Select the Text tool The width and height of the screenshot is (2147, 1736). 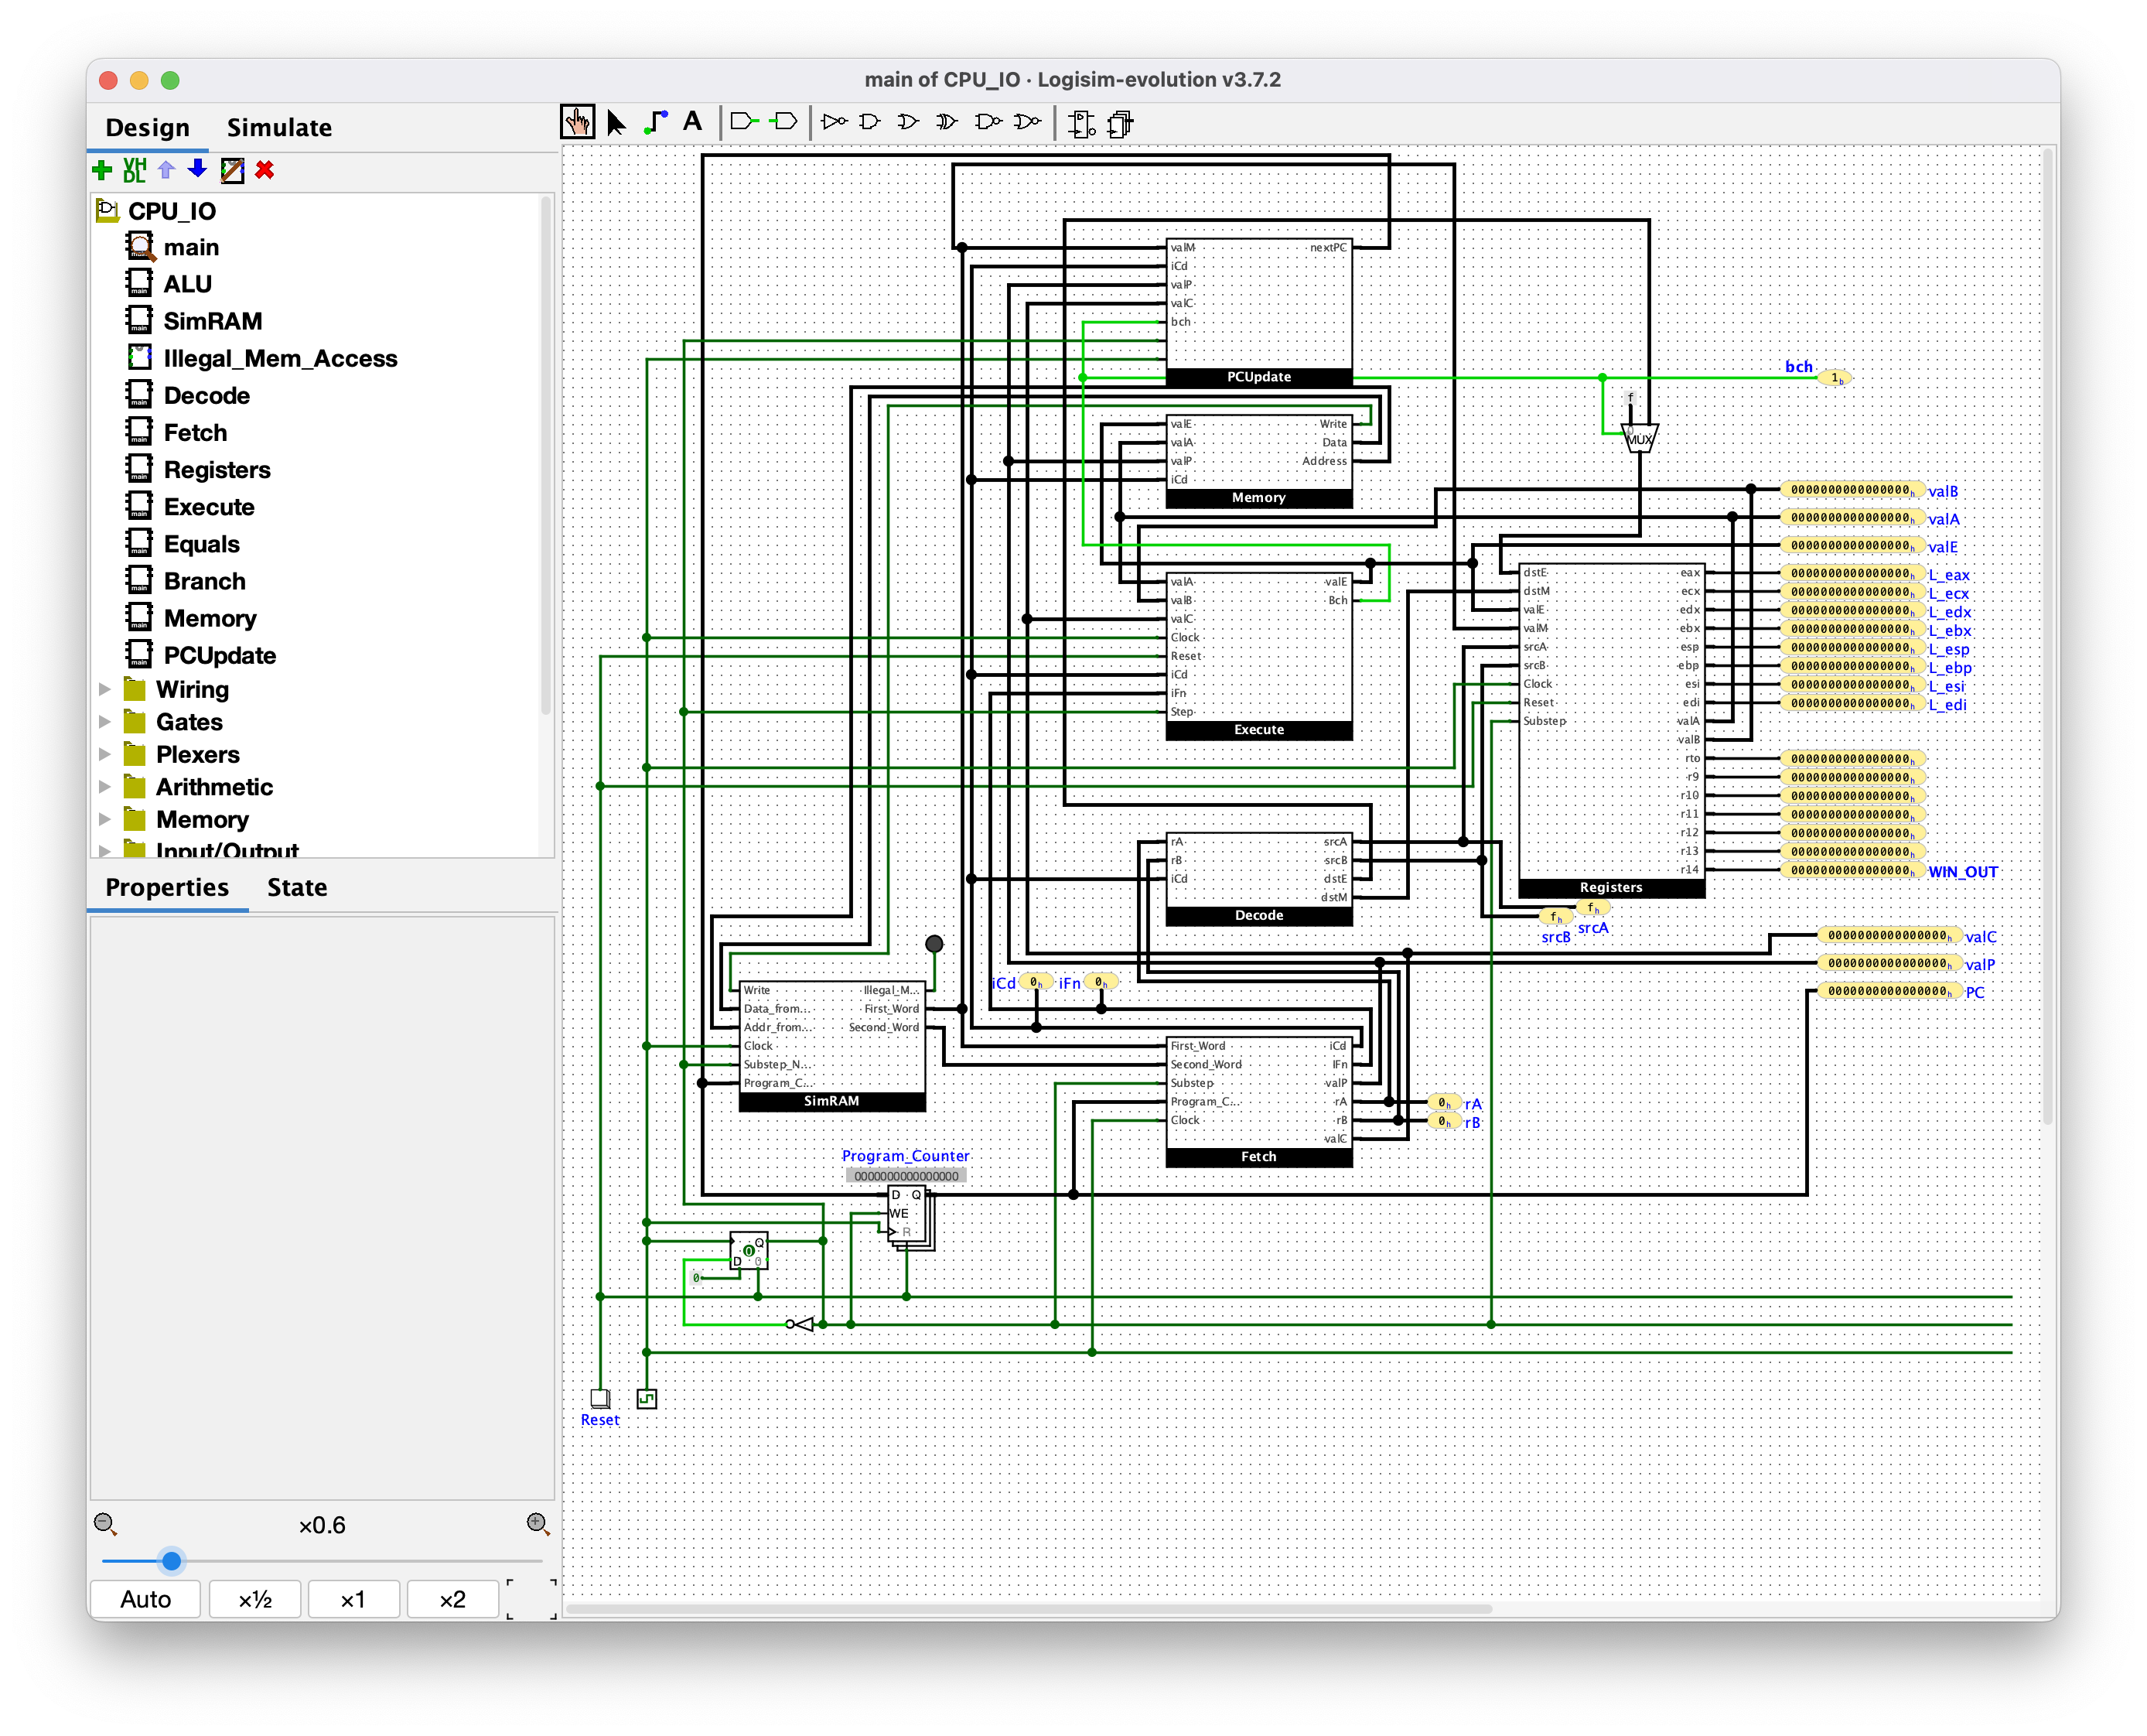click(691, 122)
